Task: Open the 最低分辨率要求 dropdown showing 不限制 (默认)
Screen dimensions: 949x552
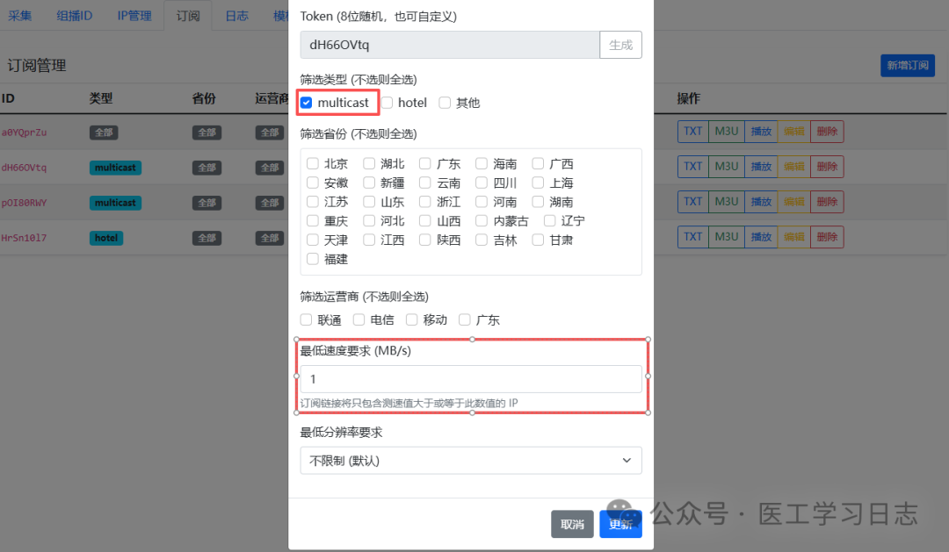Action: click(x=471, y=460)
